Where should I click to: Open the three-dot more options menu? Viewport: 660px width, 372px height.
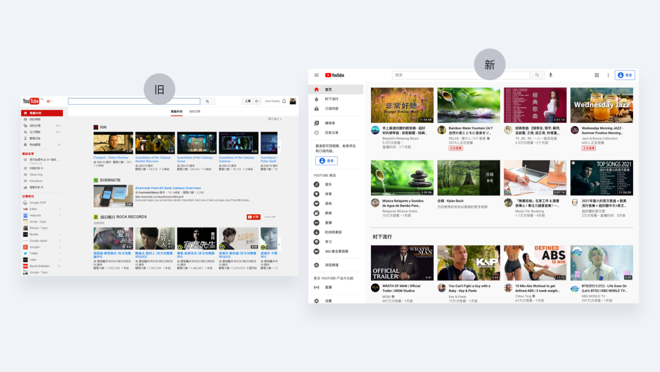click(x=608, y=75)
